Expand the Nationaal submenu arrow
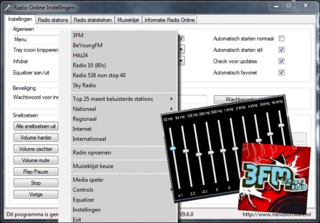Screen dimensions: 320x223 pos(171,109)
